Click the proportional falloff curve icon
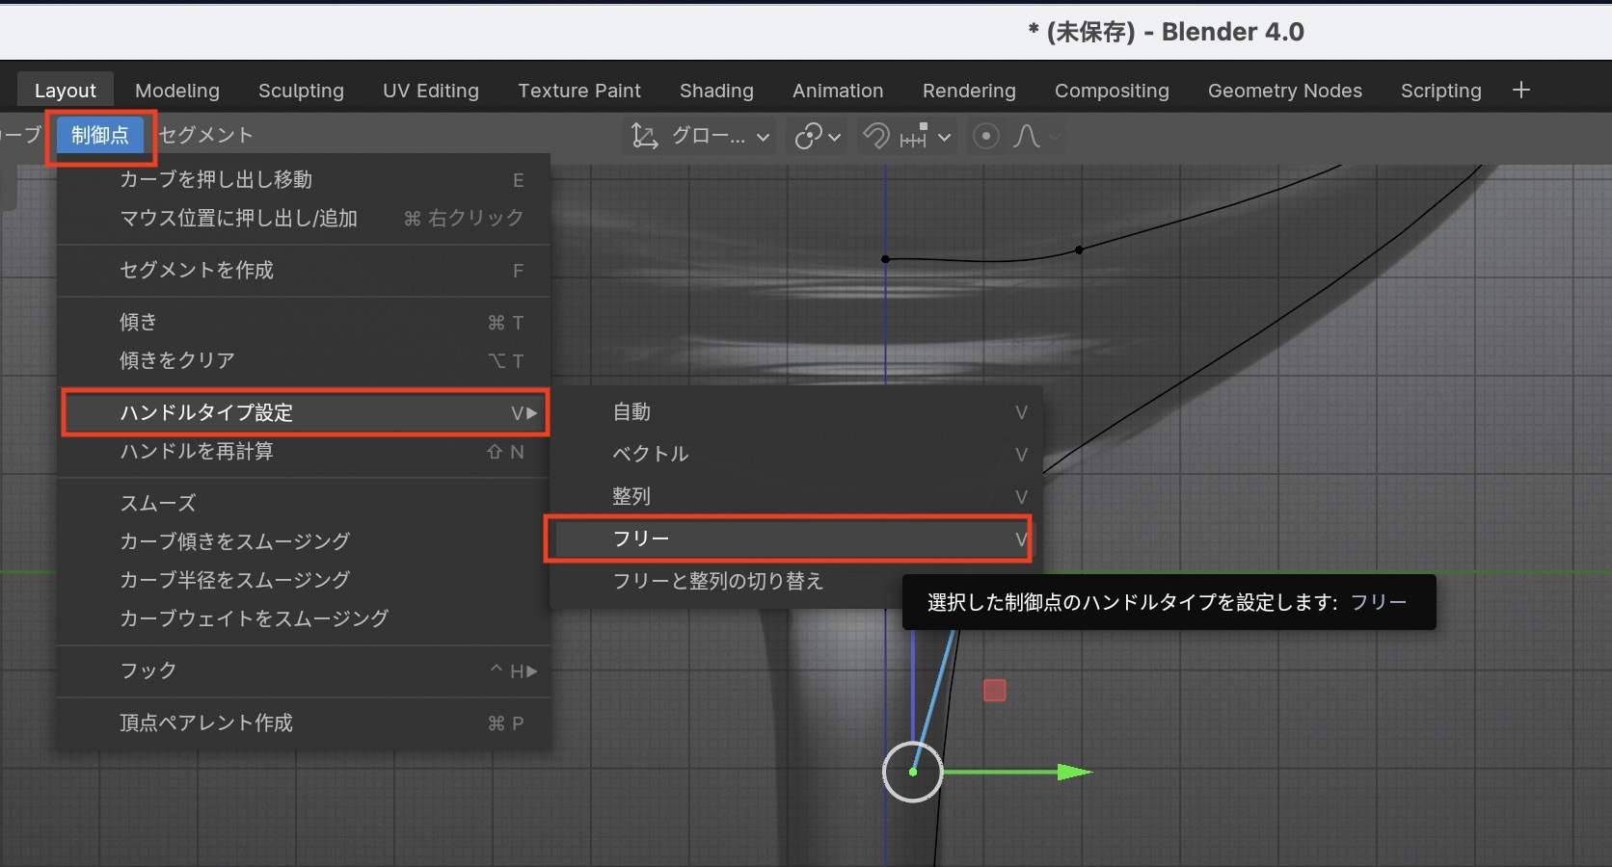The height and width of the screenshot is (867, 1612). pos(1027,137)
